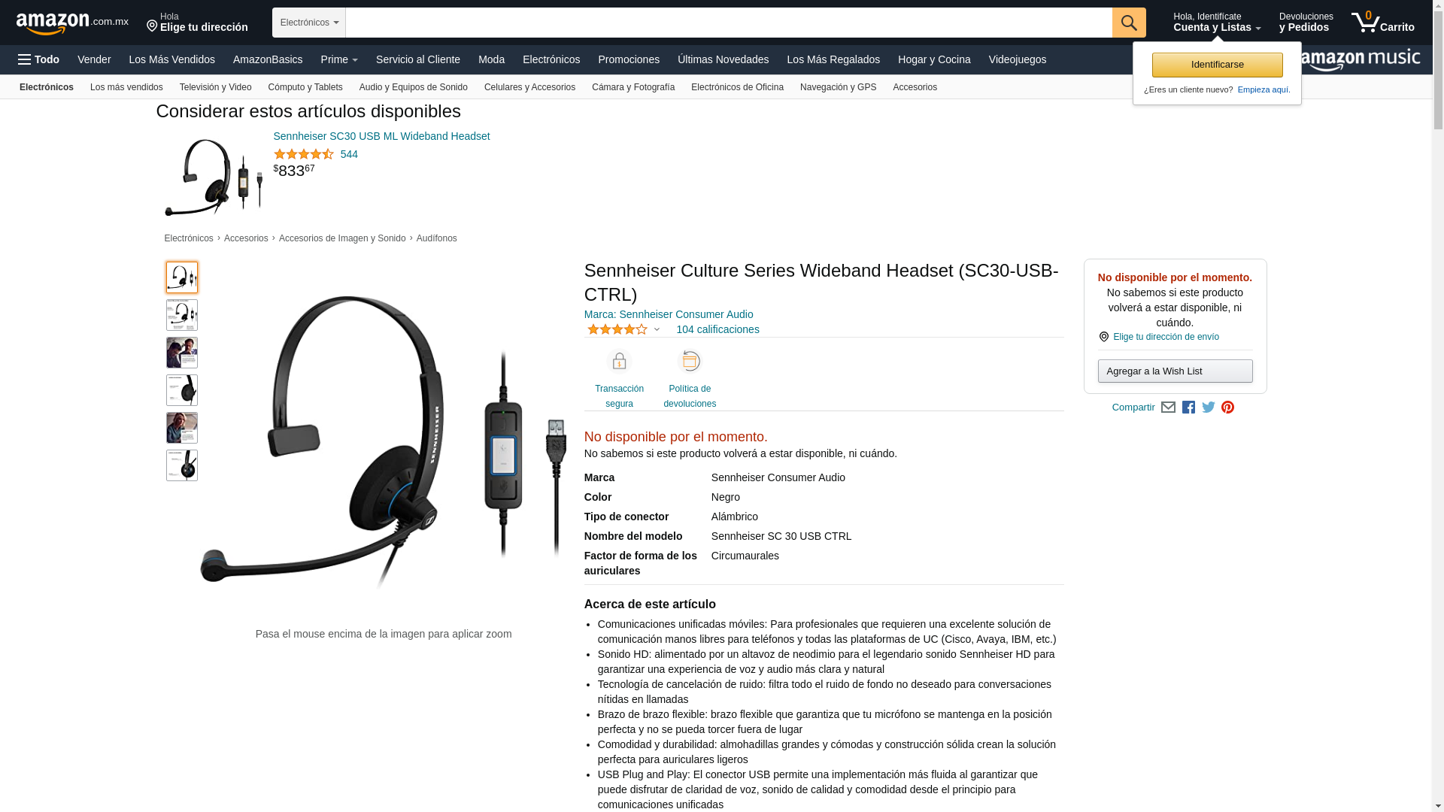This screenshot has width=1444, height=812.
Task: Click the Identificarse button
Action: point(1217,65)
